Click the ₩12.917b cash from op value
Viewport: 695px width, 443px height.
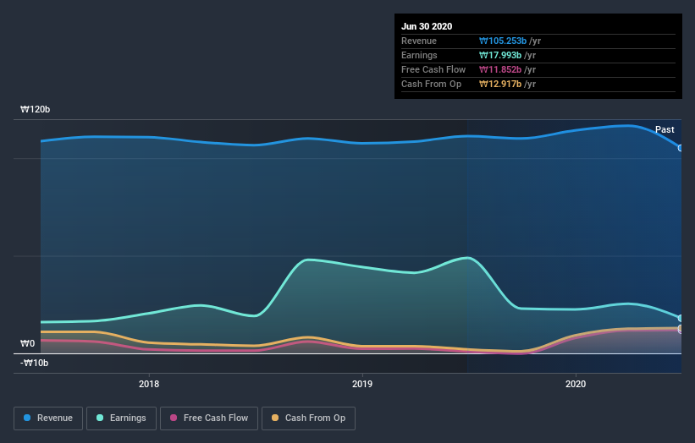pyautogui.click(x=500, y=84)
